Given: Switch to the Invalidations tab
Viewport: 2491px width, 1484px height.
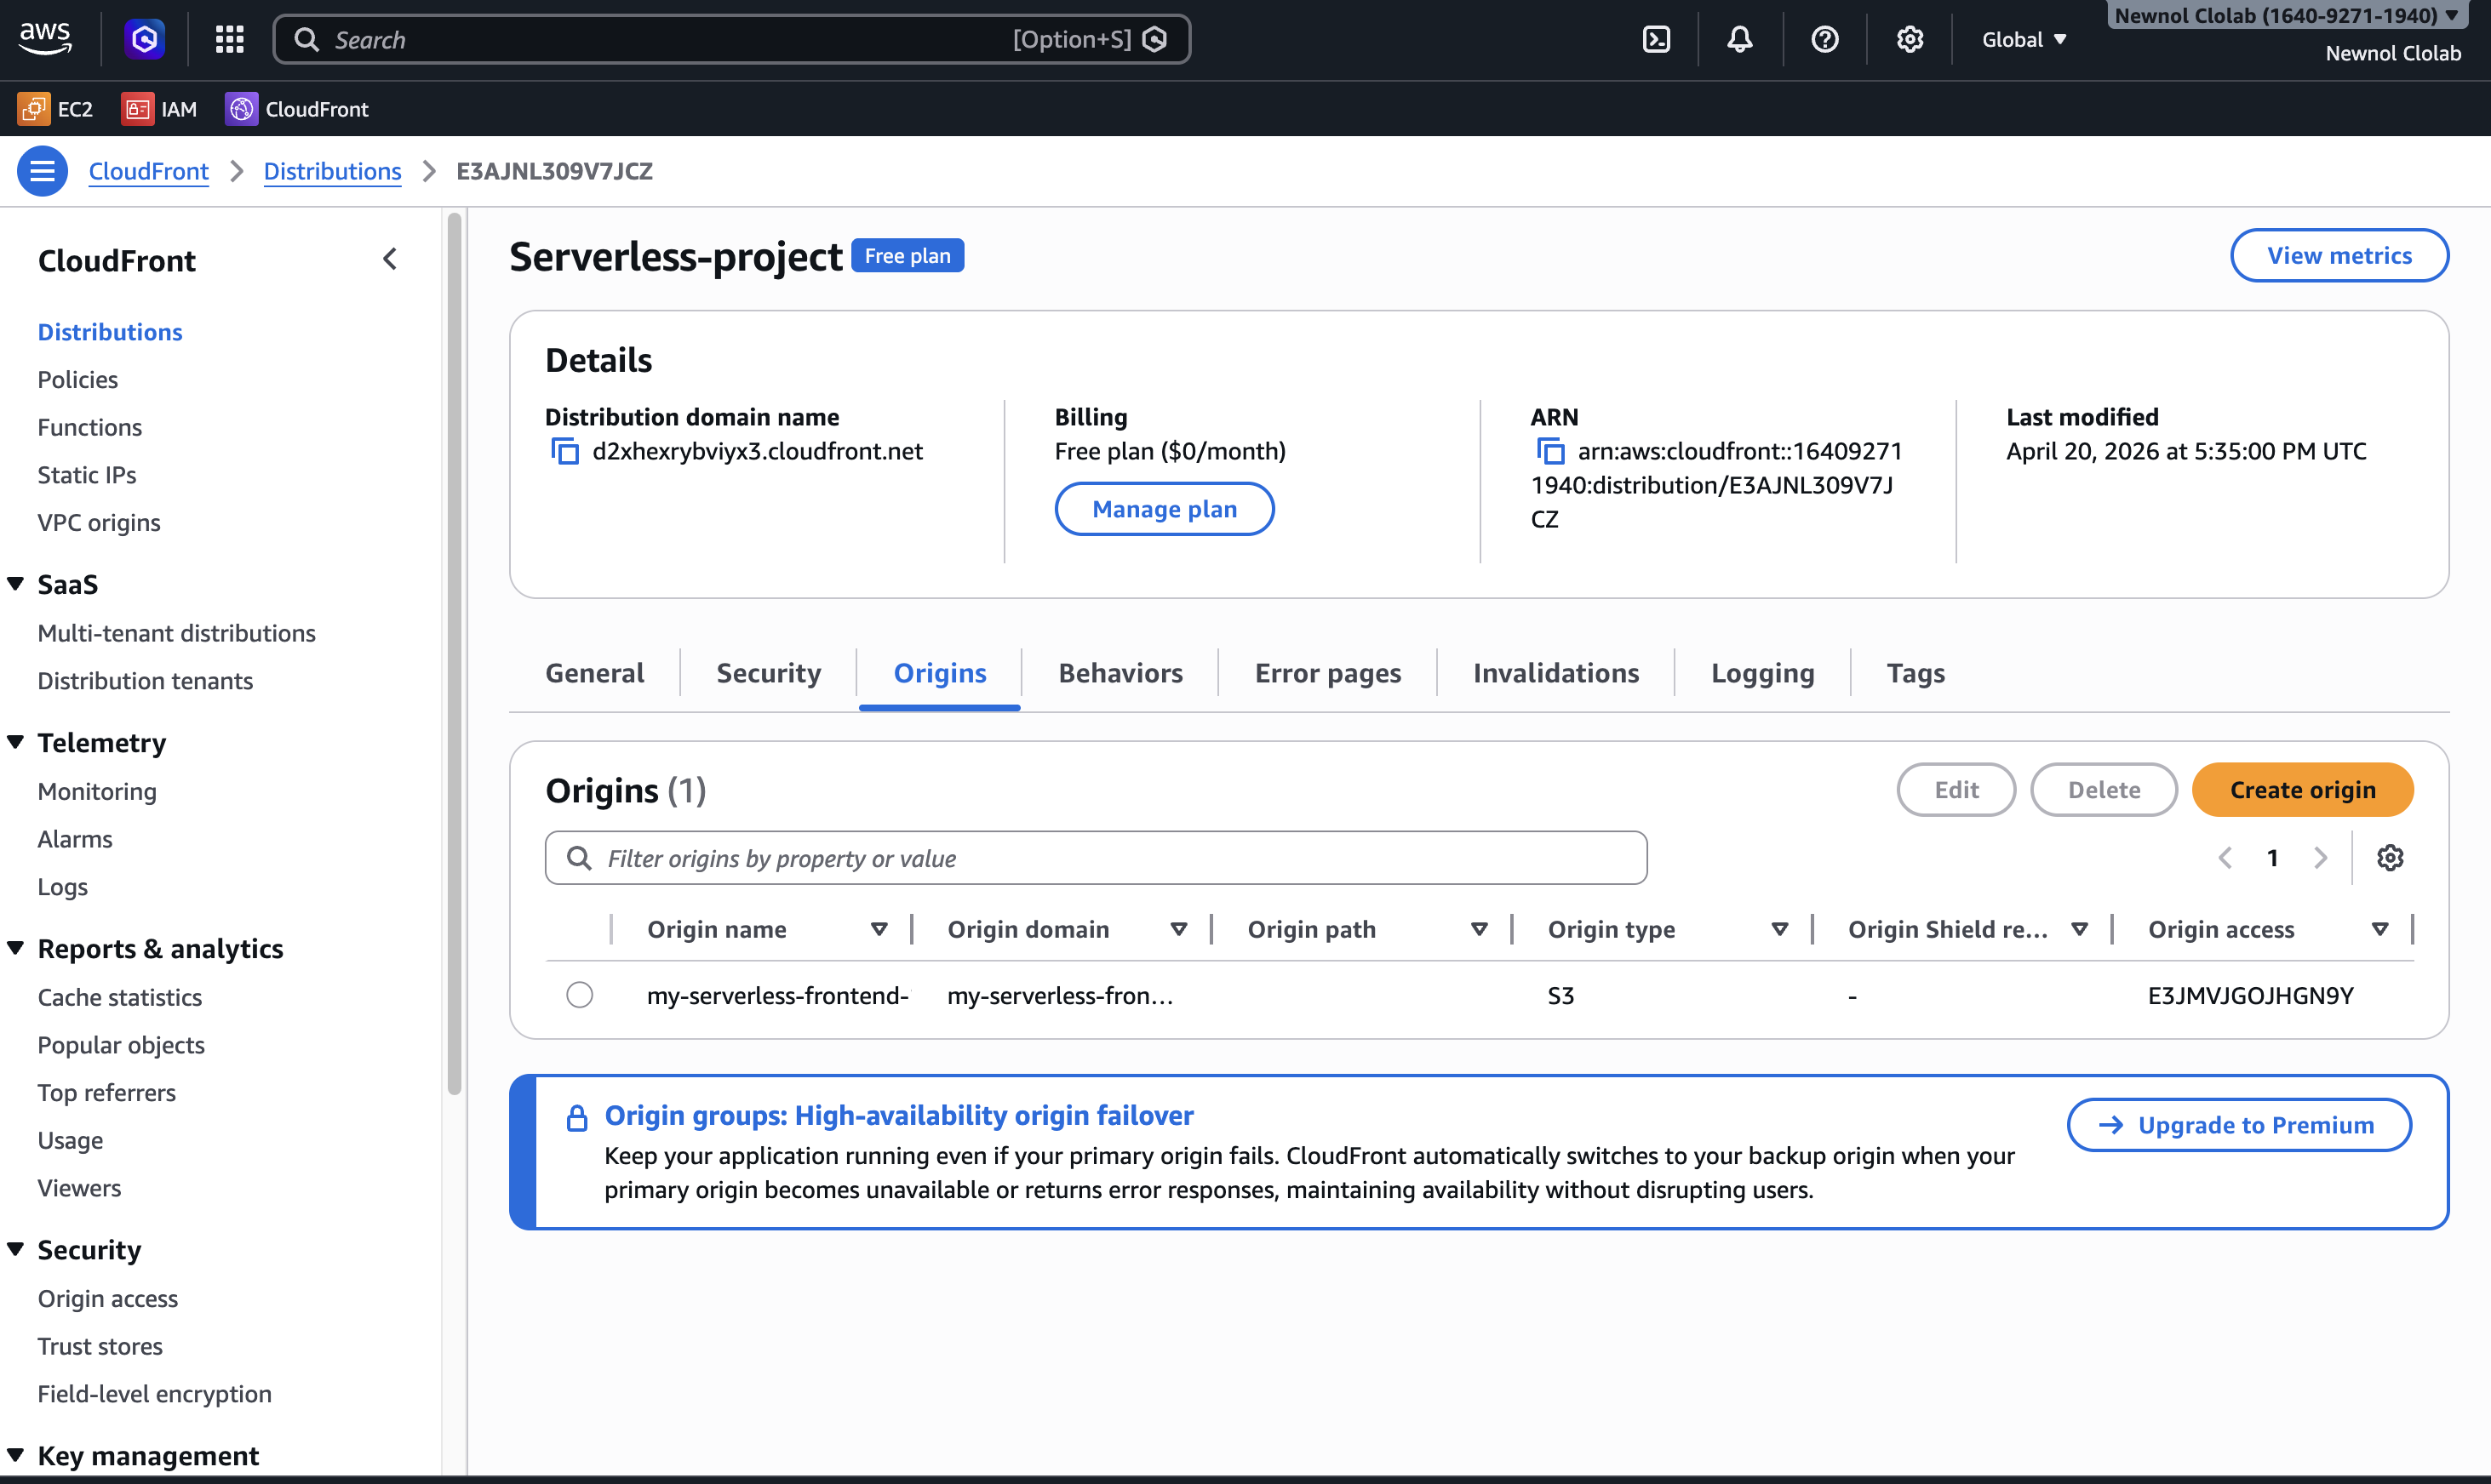Looking at the screenshot, I should [x=1554, y=672].
